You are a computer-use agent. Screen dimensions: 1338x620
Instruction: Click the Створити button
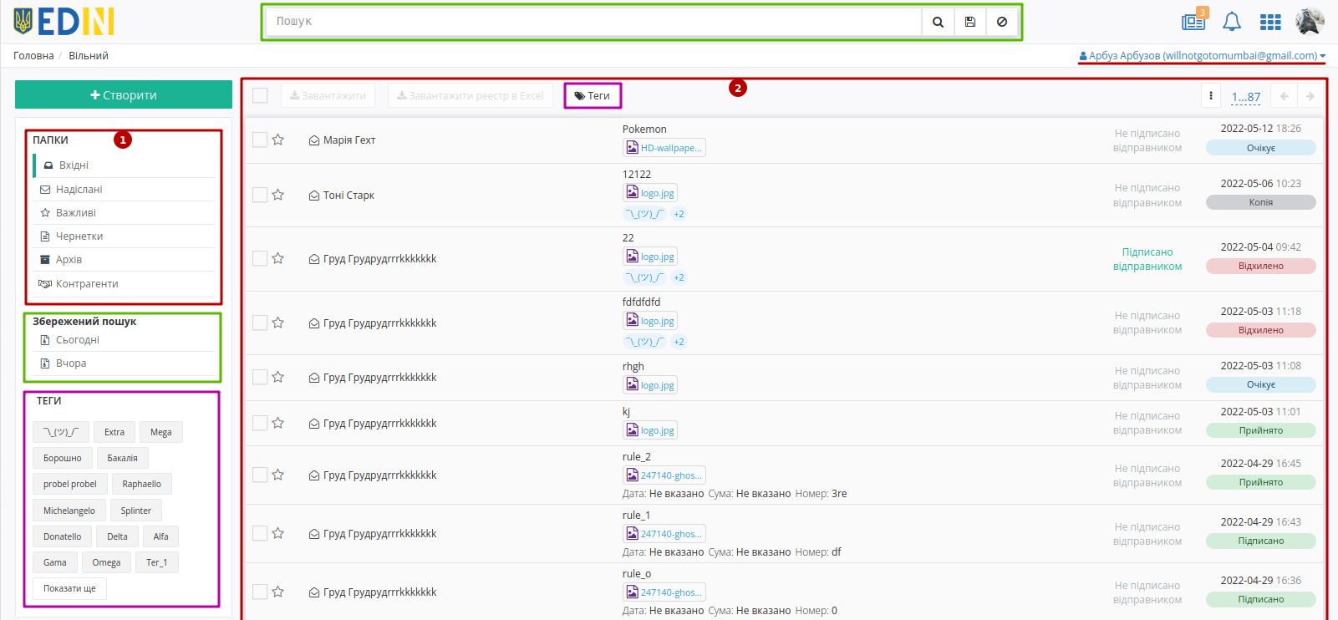(124, 95)
